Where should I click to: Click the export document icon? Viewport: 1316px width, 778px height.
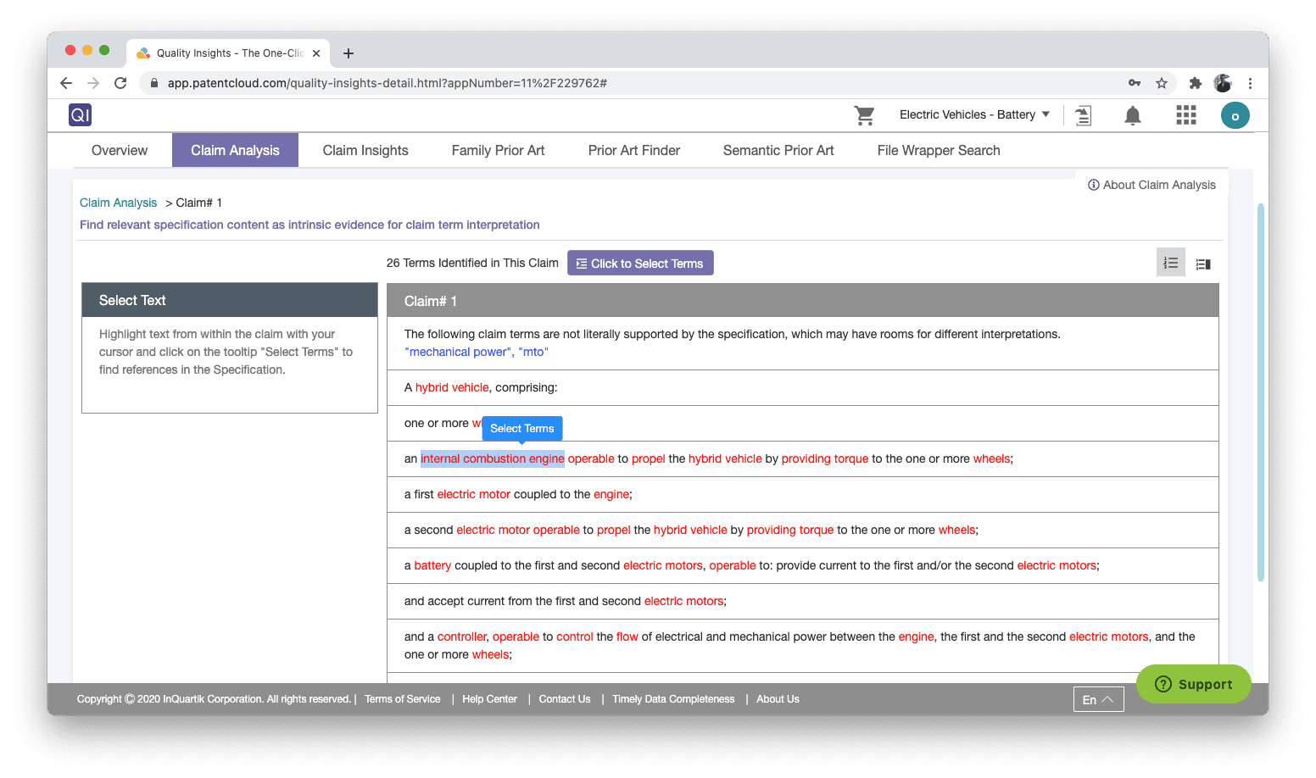[x=1083, y=115]
